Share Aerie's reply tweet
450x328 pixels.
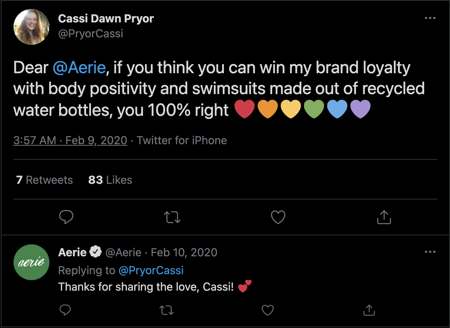pos(369,310)
